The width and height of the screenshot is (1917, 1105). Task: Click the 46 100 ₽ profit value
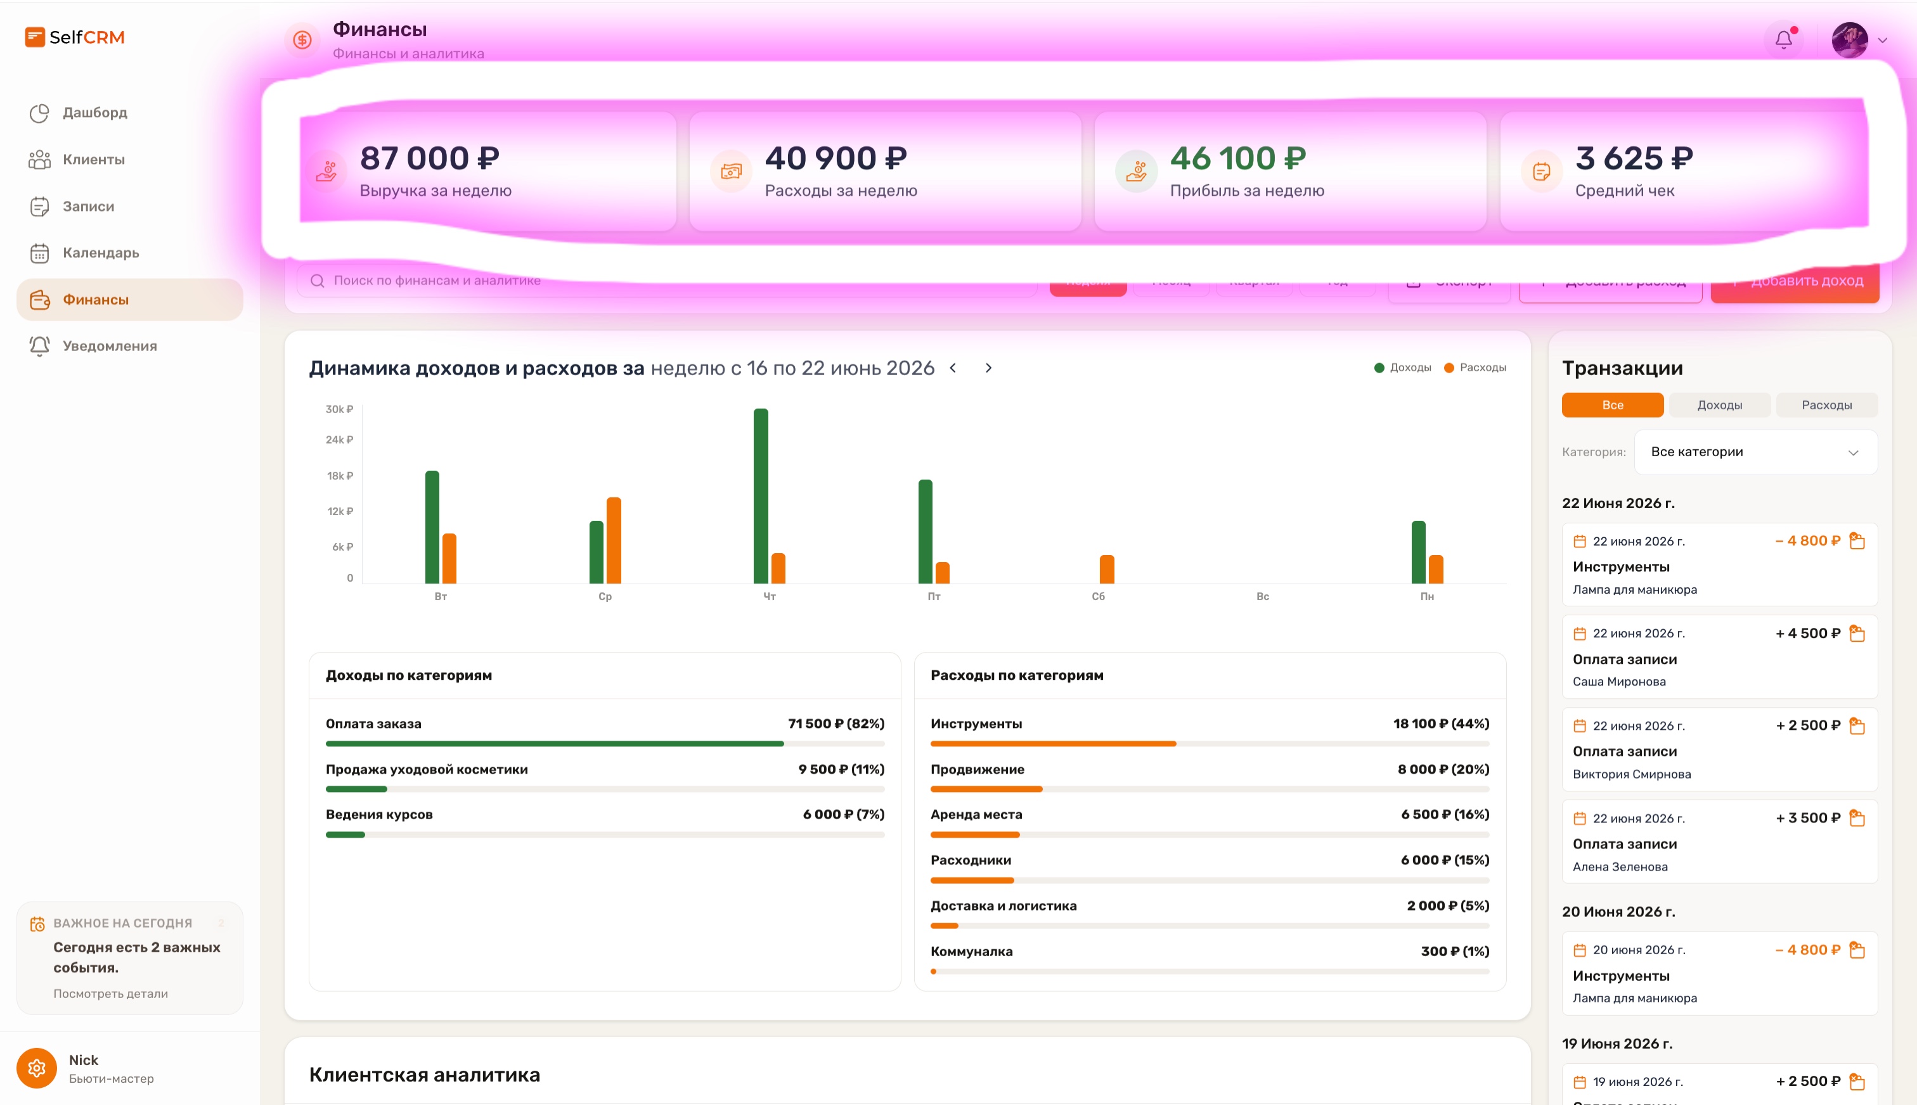(x=1238, y=158)
